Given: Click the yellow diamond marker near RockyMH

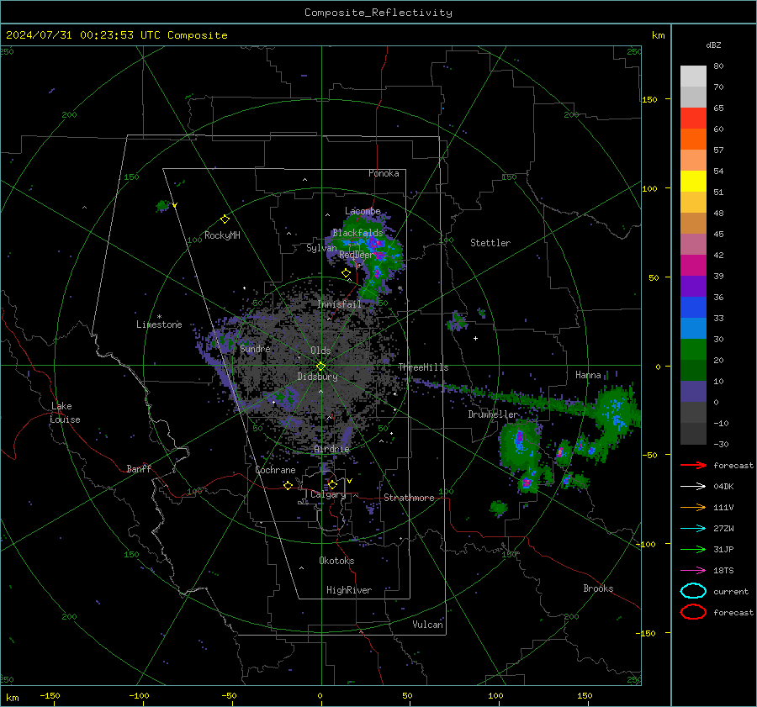Looking at the screenshot, I should pyautogui.click(x=225, y=219).
